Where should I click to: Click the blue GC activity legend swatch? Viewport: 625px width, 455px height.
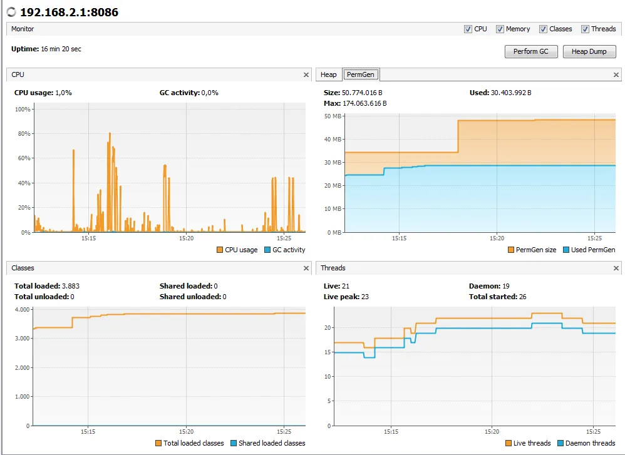pos(267,250)
